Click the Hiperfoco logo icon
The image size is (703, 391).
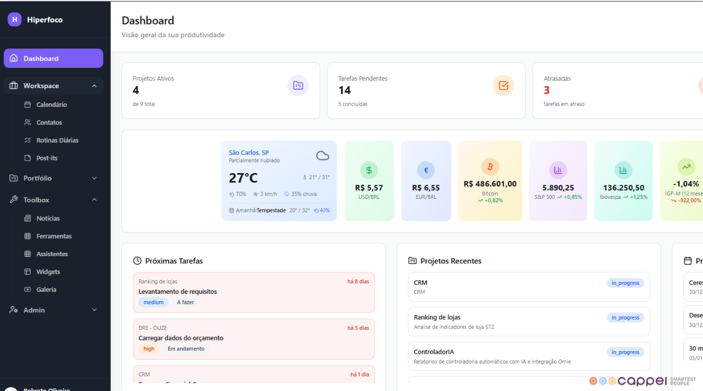point(14,20)
